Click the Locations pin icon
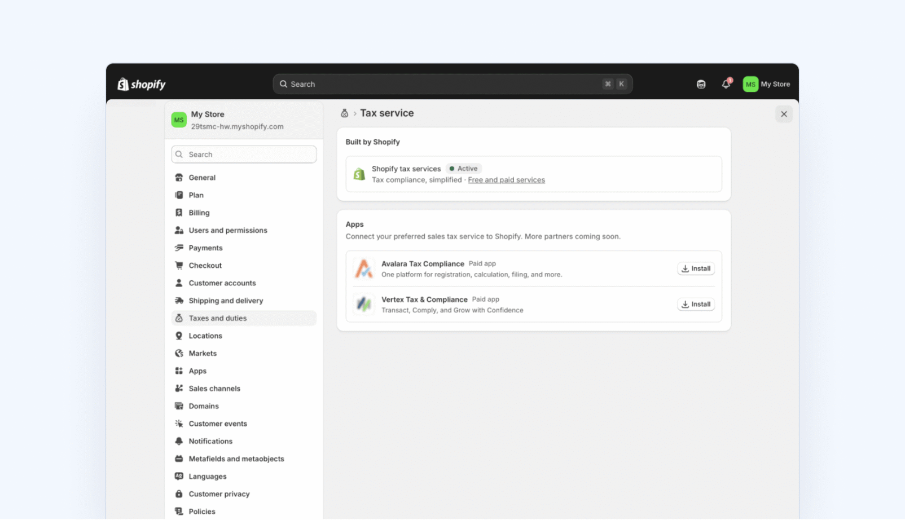The image size is (905, 520). (179, 336)
